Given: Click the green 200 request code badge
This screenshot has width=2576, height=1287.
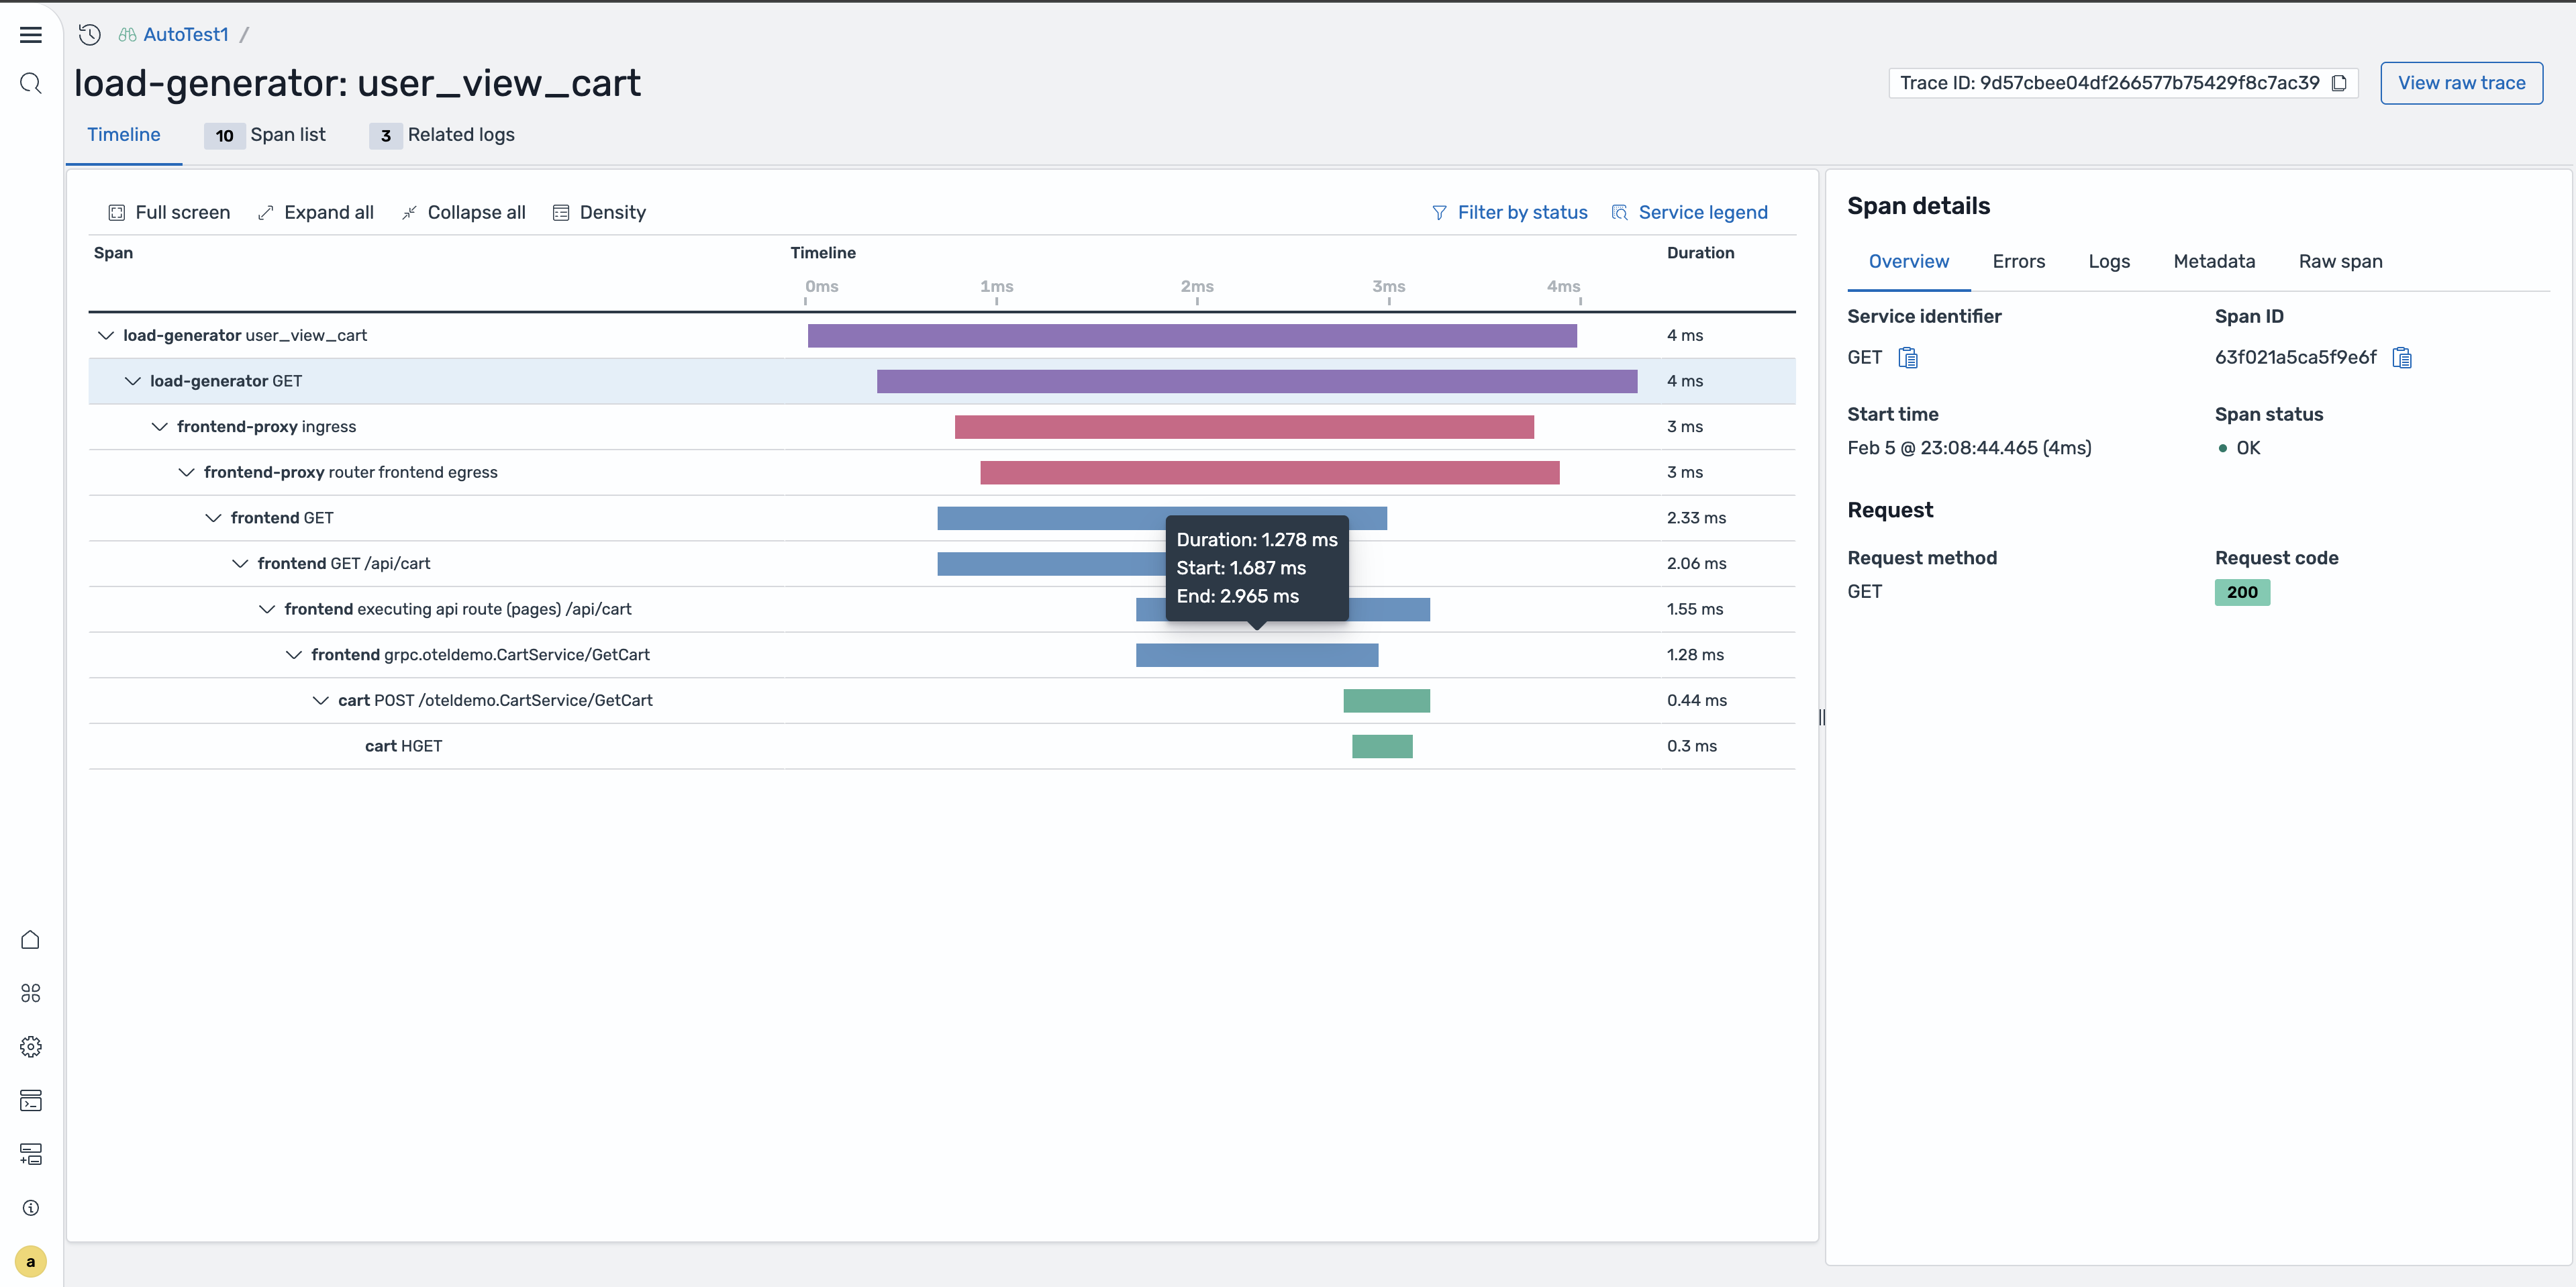Looking at the screenshot, I should pos(2242,592).
